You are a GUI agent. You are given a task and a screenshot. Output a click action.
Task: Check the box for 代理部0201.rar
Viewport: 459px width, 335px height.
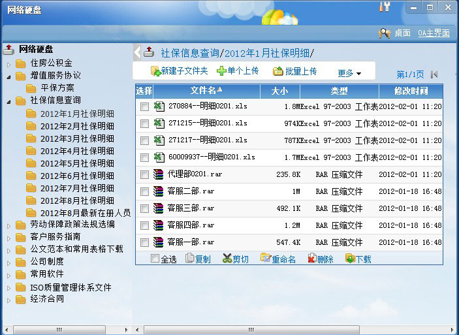coord(144,175)
